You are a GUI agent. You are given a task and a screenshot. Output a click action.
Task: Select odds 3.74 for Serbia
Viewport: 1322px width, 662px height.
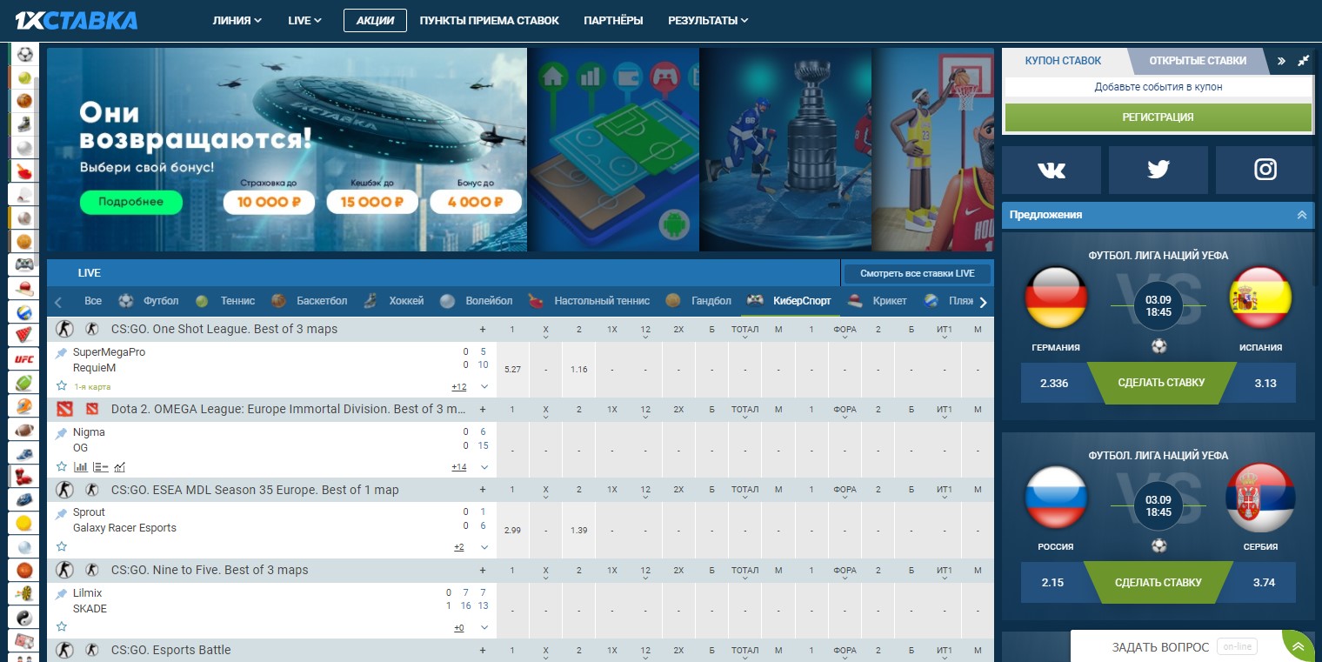point(1264,582)
